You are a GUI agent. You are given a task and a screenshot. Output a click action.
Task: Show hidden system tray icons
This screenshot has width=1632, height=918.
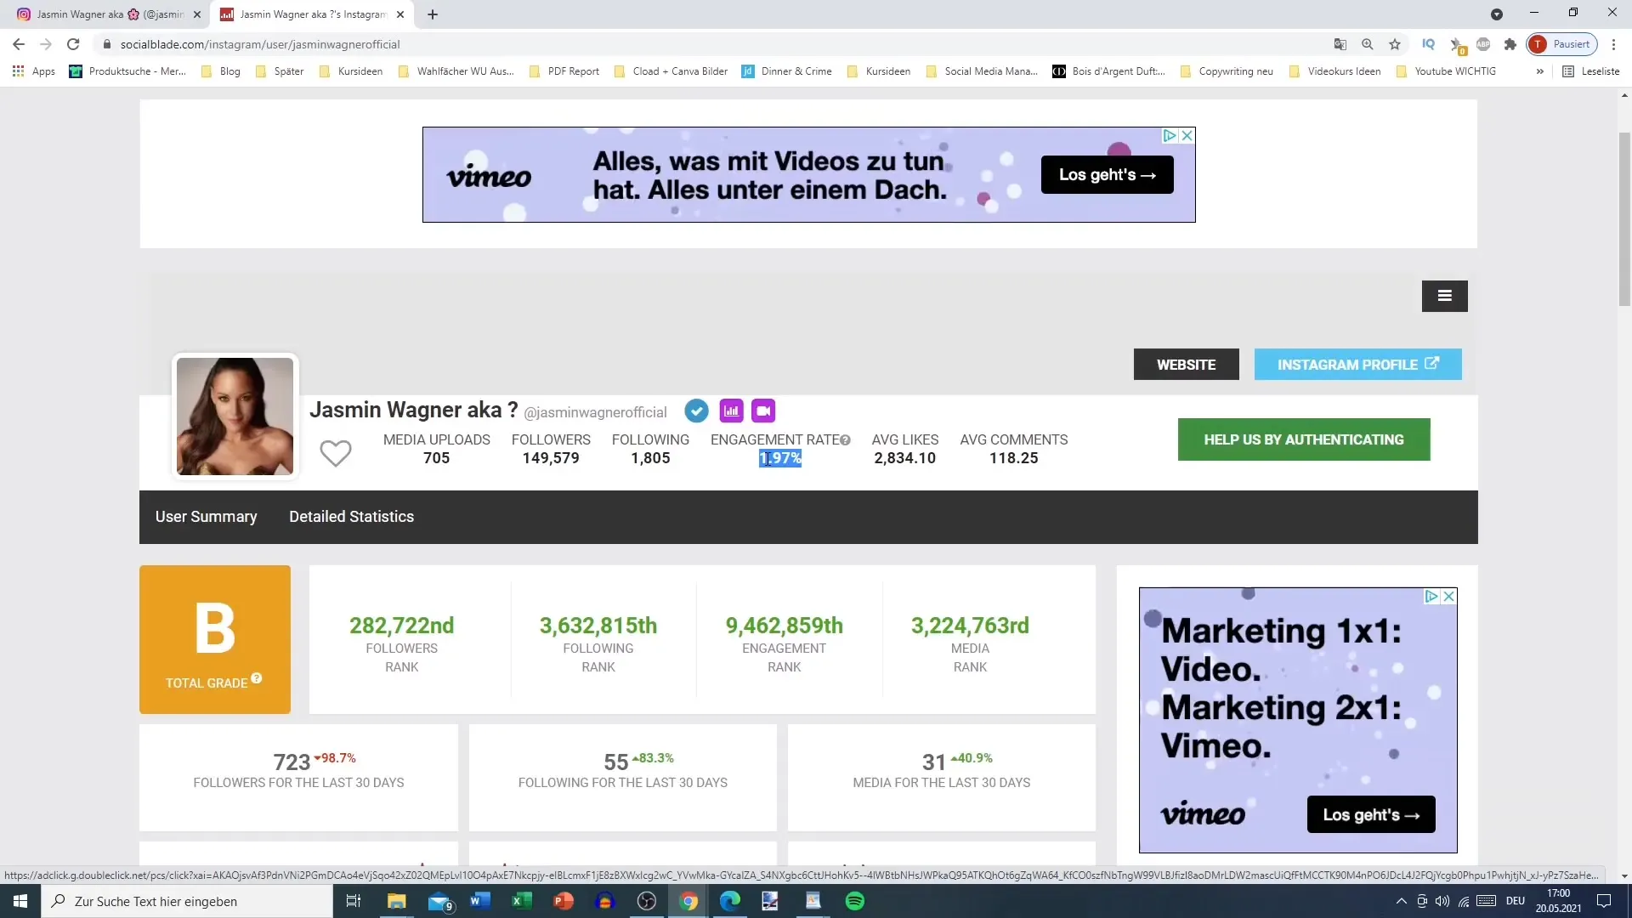click(1401, 901)
